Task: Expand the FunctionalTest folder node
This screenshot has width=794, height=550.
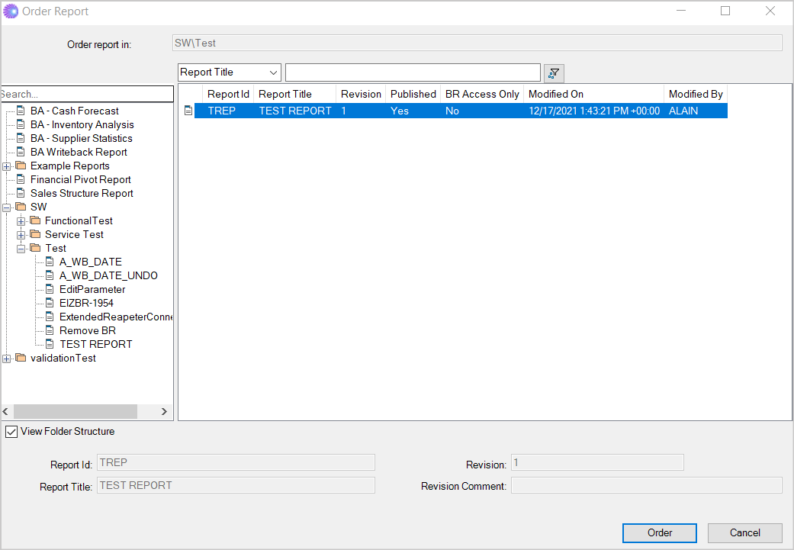Action: click(21, 221)
